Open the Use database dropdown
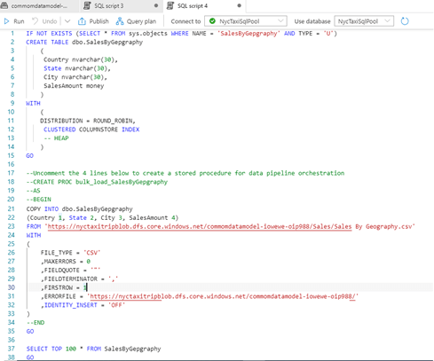This screenshot has width=434, height=361. tap(364, 21)
